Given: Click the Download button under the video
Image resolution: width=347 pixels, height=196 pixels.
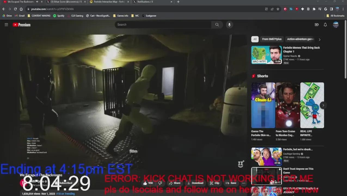Looking at the screenshot, I should [x=196, y=183].
